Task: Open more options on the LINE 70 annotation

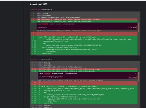Action: click(x=135, y=74)
